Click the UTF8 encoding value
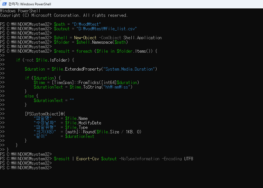The height and width of the screenshot is (188, 263). (x=189, y=159)
